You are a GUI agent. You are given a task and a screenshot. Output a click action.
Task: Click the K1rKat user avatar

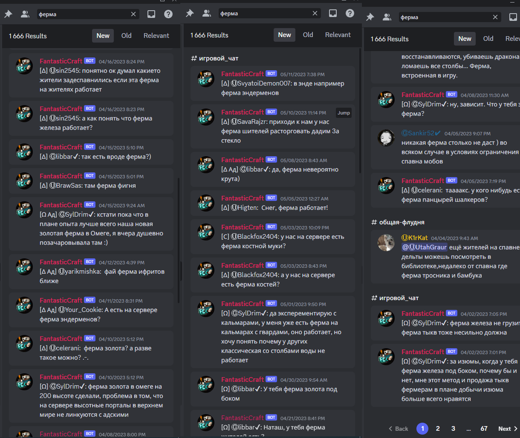tap(386, 243)
